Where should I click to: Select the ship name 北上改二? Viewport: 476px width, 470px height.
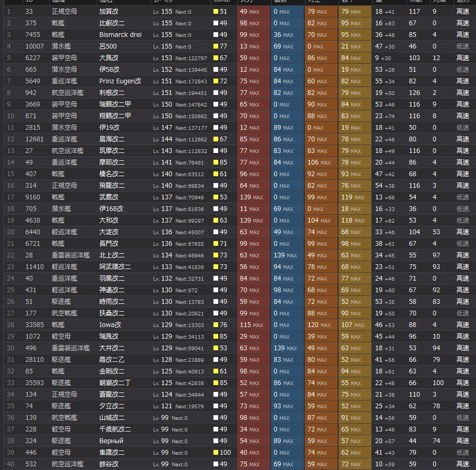tap(111, 255)
